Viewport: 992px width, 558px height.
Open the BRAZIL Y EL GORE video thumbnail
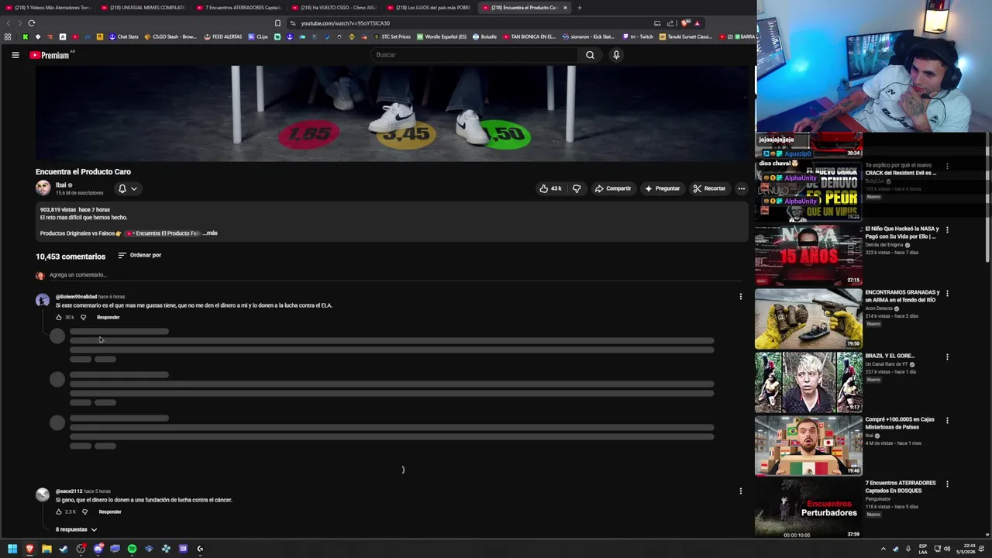pyautogui.click(x=808, y=382)
